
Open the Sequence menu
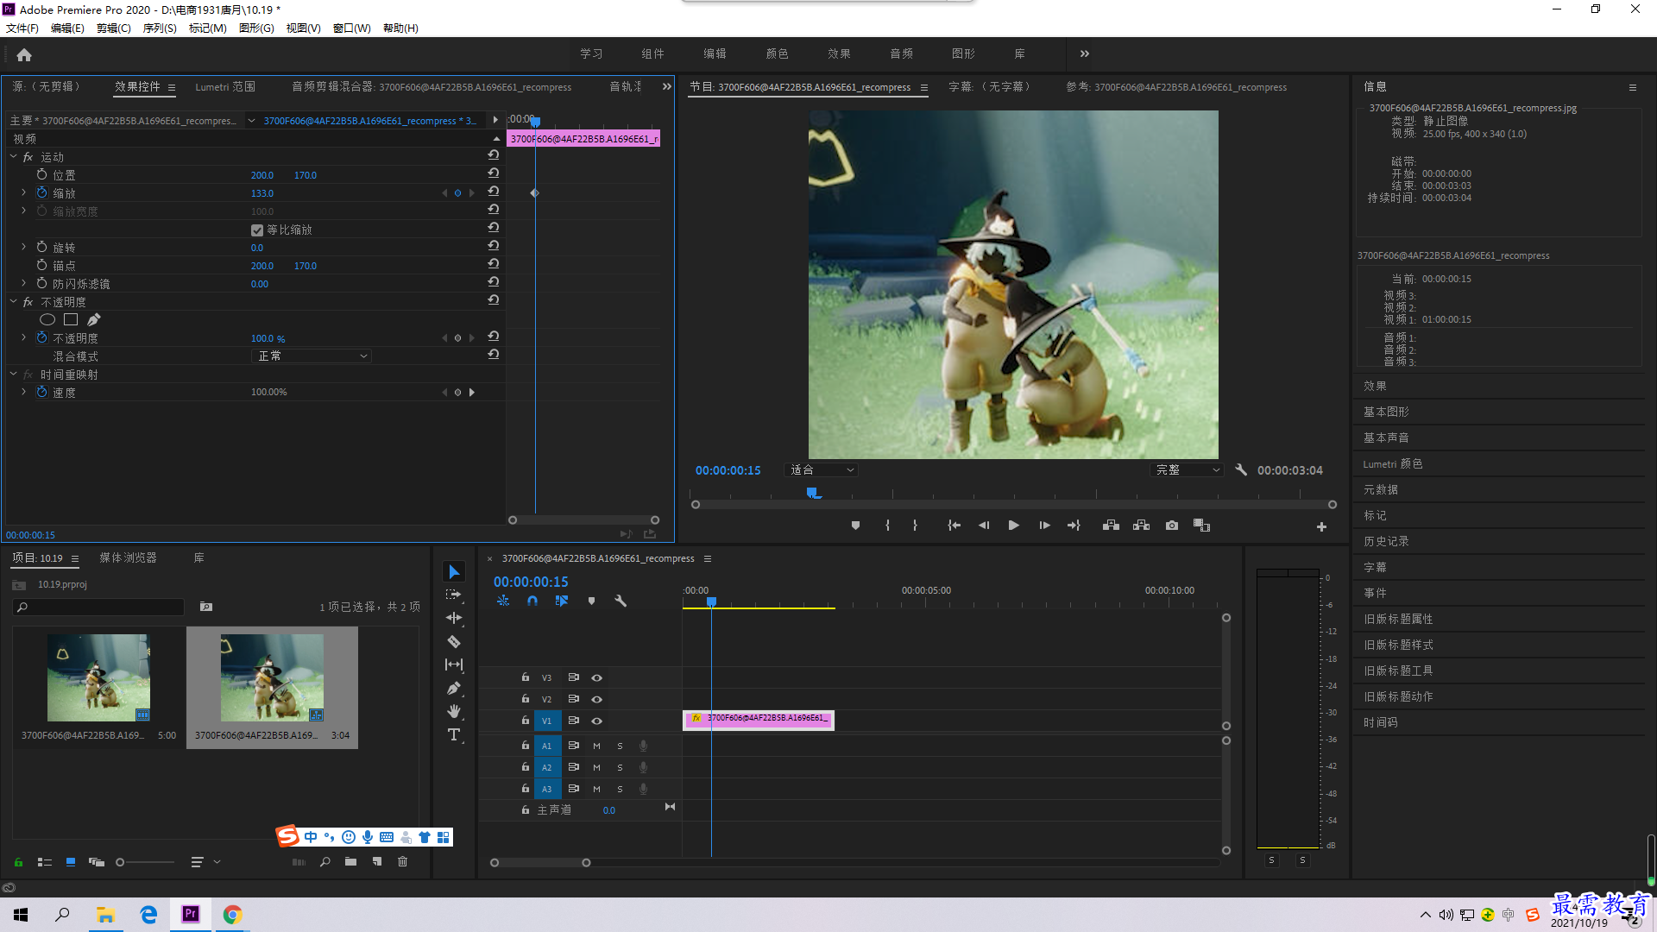point(160,28)
